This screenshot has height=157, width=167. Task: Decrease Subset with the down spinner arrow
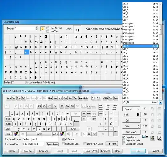[x=37, y=29]
